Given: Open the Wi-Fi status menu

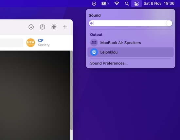Looking at the screenshot, I should coord(117,4).
